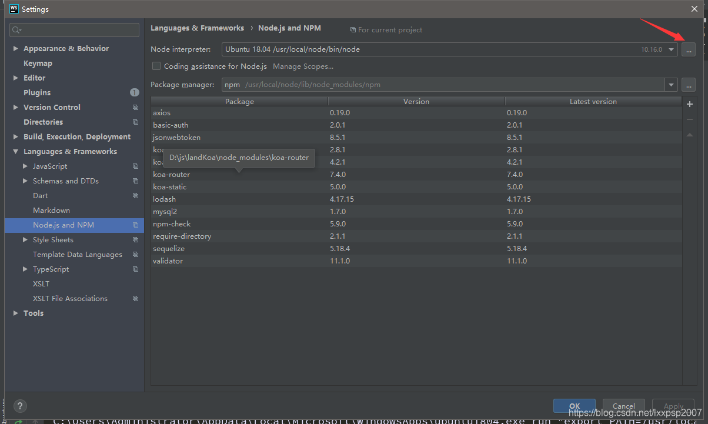This screenshot has height=424, width=708.
Task: Open Package manager browse button
Action: 689,85
